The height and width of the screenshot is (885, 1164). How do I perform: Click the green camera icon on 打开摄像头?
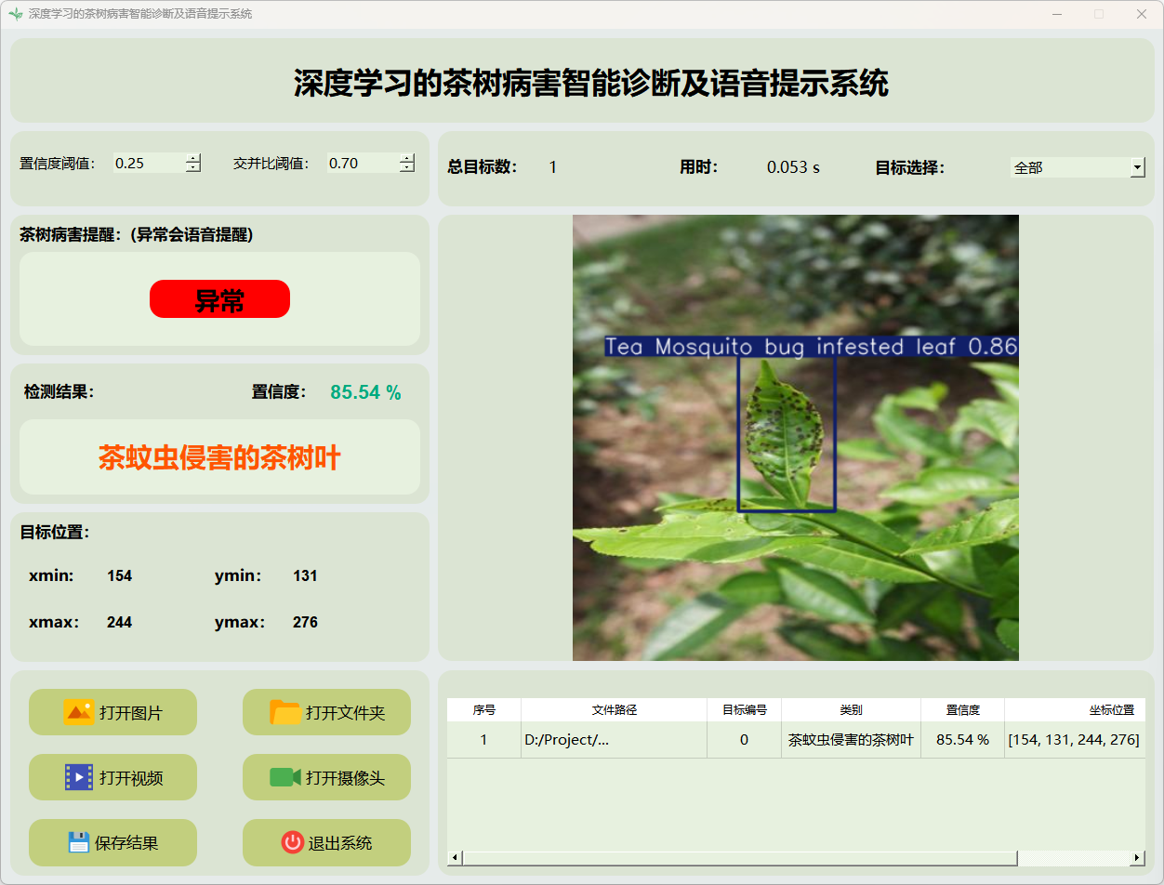tap(284, 777)
